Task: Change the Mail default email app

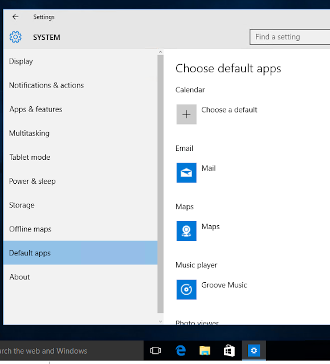Action: coord(209,168)
